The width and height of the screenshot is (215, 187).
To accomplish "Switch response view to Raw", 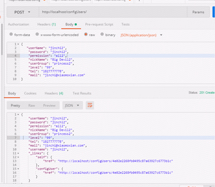I will [x=32, y=105].
